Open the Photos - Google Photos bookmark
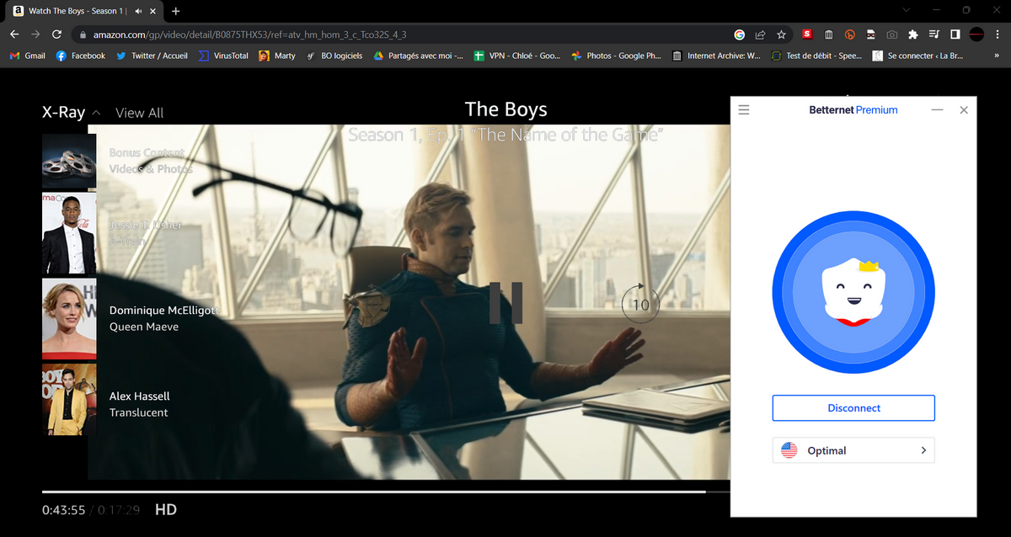1011x537 pixels. [617, 56]
